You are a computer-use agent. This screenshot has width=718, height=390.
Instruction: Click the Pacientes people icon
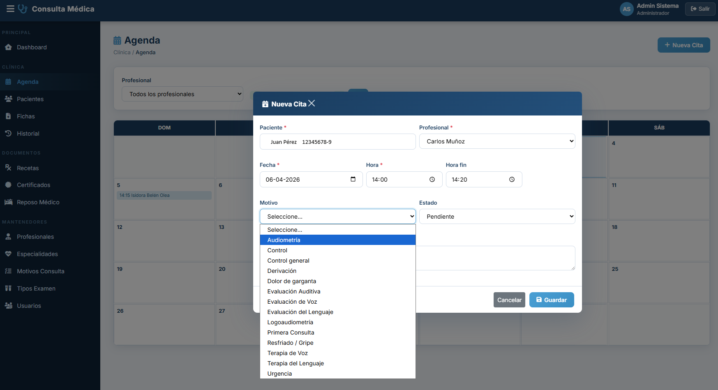8,99
